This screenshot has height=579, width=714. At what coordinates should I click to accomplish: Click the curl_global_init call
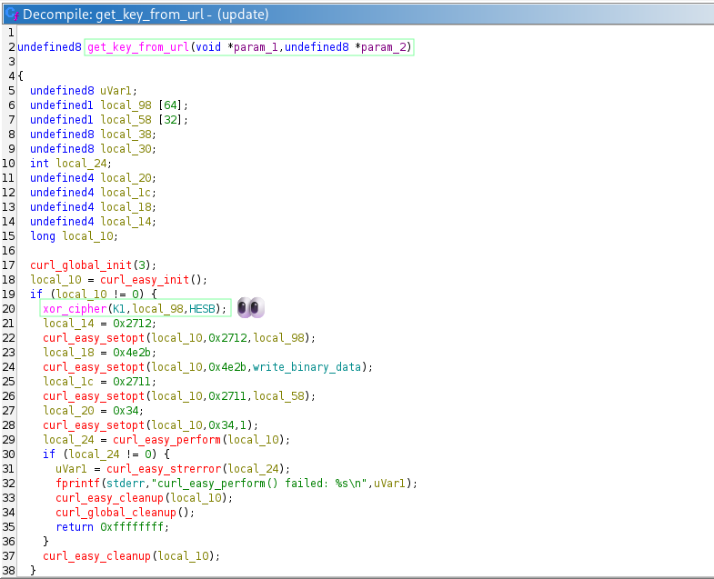81,265
